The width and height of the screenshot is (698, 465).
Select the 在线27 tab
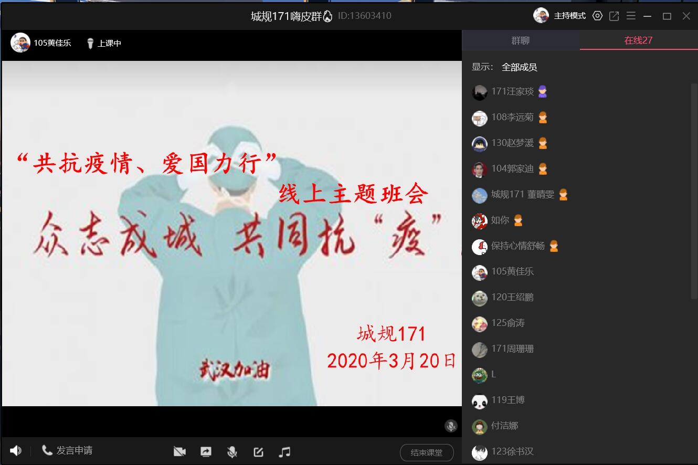pyautogui.click(x=638, y=40)
